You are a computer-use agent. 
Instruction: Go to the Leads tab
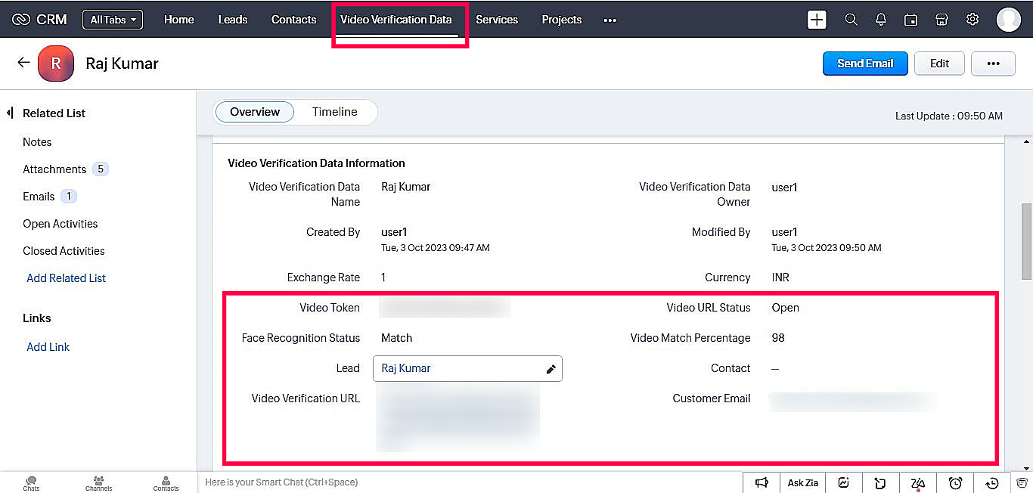(232, 20)
